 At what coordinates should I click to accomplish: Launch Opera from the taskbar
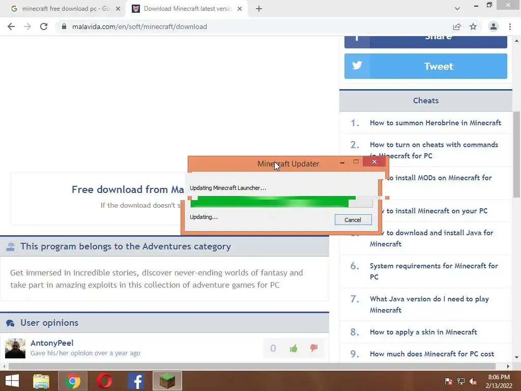click(104, 381)
